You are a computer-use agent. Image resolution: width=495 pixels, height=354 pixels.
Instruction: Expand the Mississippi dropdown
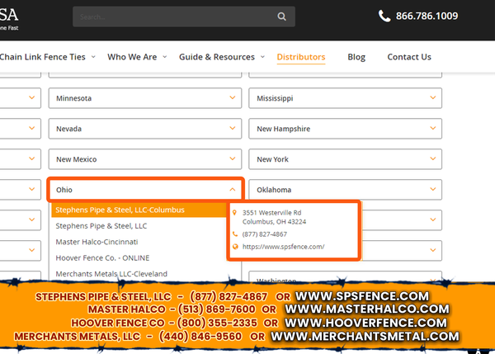point(346,98)
